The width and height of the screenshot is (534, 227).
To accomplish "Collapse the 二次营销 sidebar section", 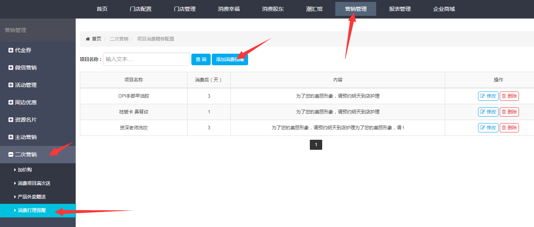I will [38, 154].
